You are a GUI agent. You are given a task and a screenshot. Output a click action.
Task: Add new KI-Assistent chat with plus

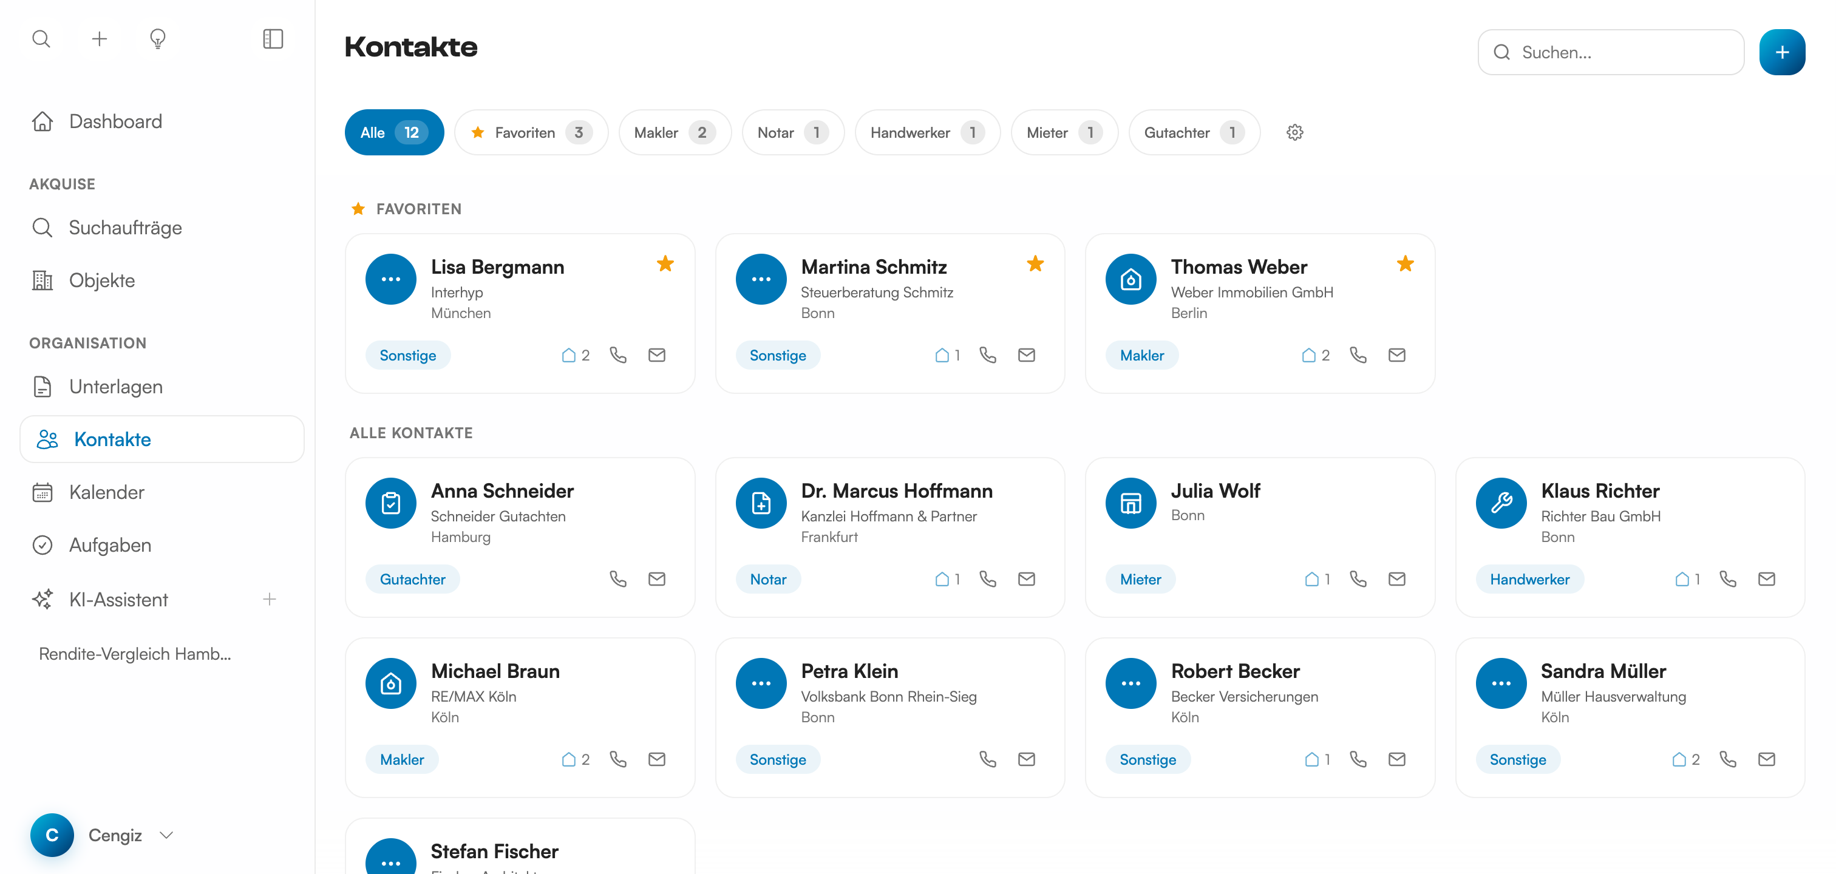point(270,599)
